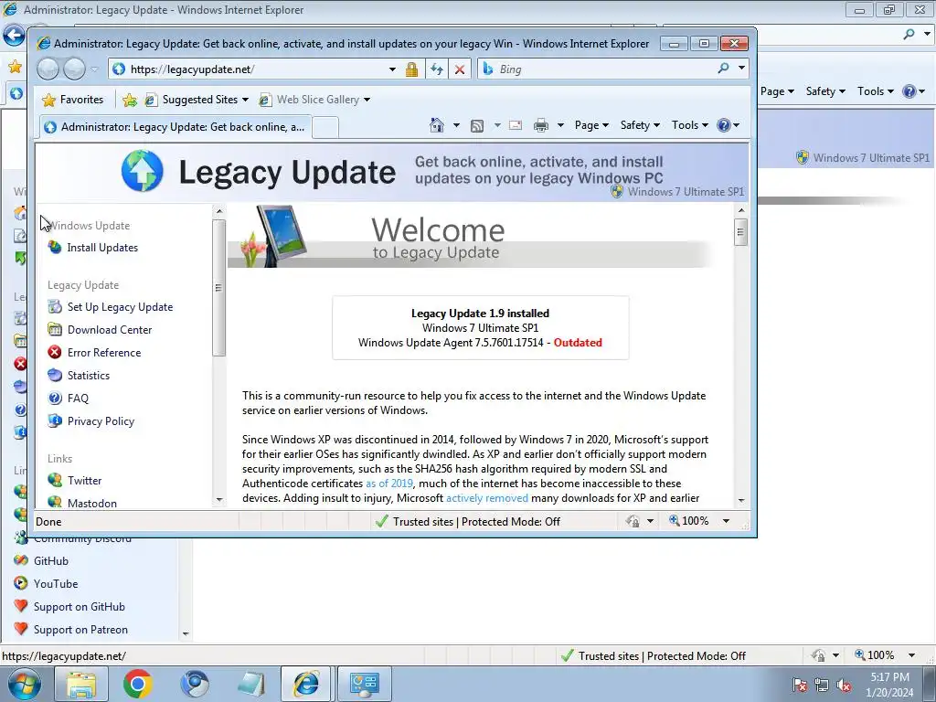
Task: Expand the Suggested Sites dropdown
Action: pyautogui.click(x=245, y=100)
